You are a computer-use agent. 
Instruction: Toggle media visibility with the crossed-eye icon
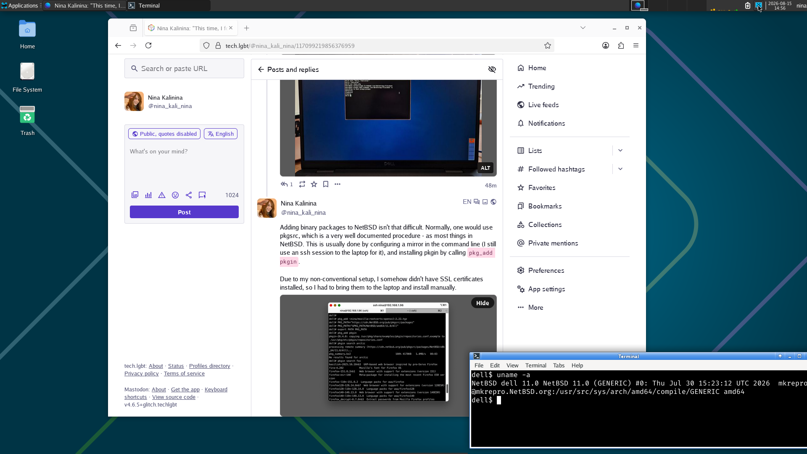(x=492, y=69)
